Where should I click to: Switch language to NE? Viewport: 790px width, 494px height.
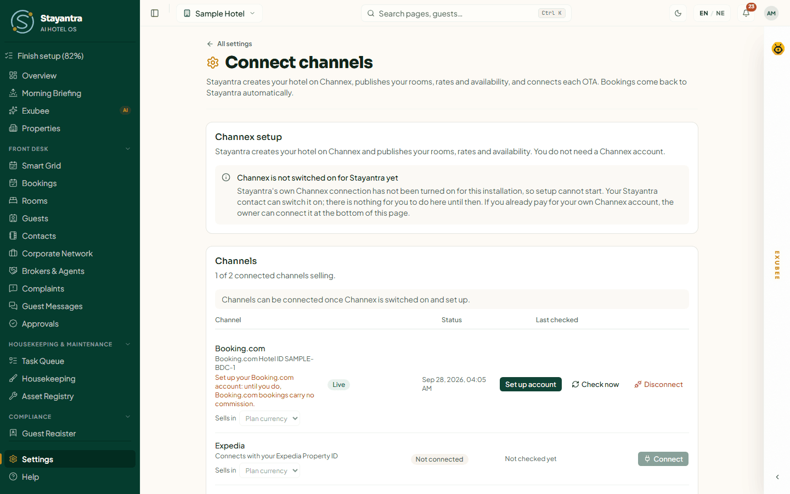(720, 13)
